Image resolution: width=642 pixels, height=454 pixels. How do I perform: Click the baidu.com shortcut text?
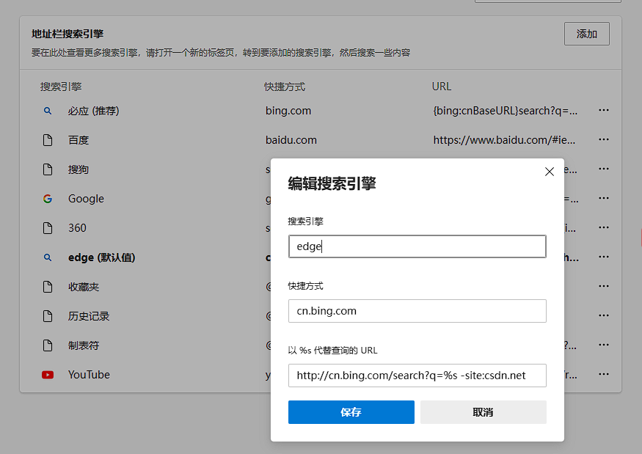[291, 140]
